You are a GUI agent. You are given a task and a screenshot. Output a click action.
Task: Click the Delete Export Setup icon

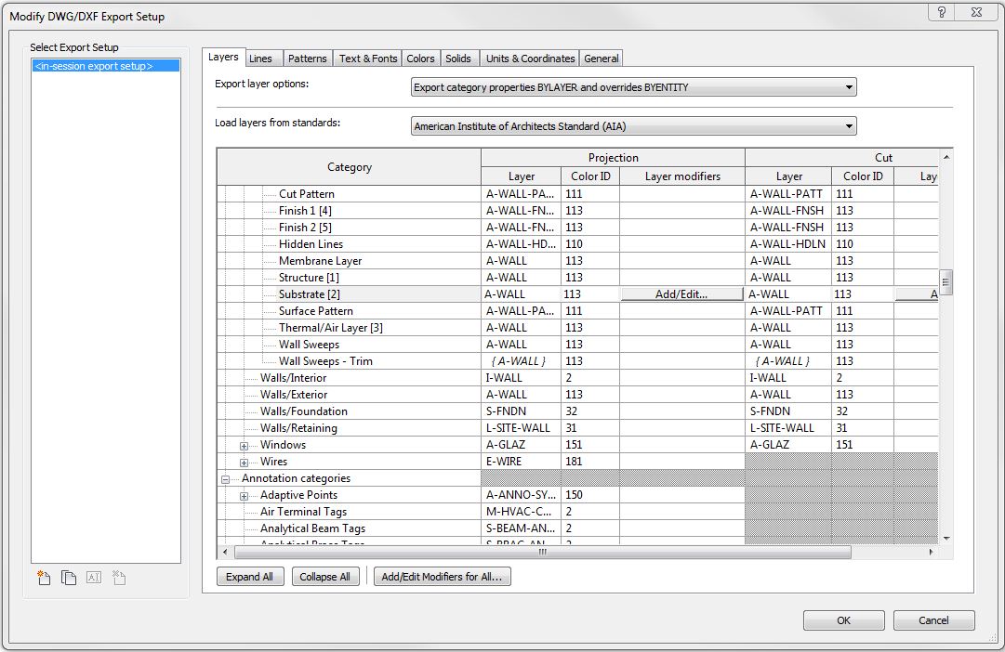(118, 578)
